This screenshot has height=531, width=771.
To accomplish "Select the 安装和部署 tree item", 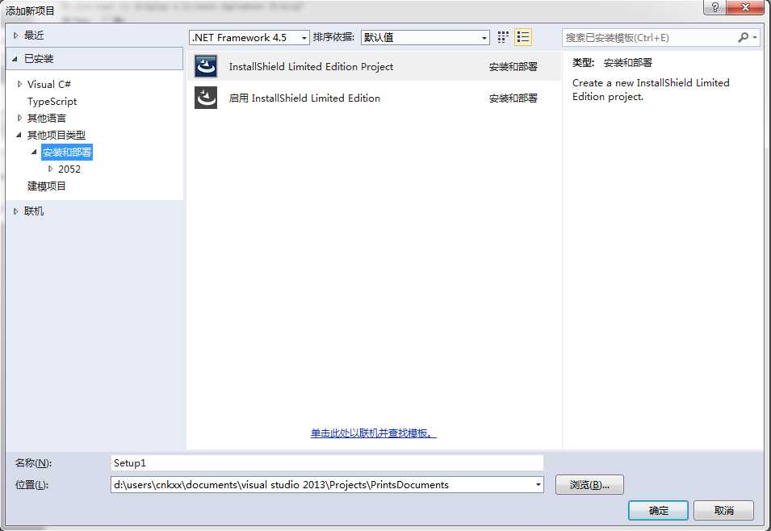I will point(67,152).
